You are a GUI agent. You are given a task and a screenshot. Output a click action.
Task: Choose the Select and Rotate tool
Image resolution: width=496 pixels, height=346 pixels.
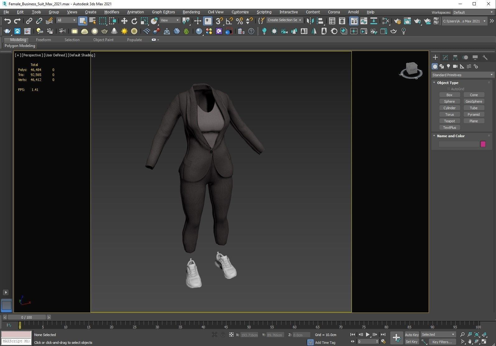pos(134,21)
